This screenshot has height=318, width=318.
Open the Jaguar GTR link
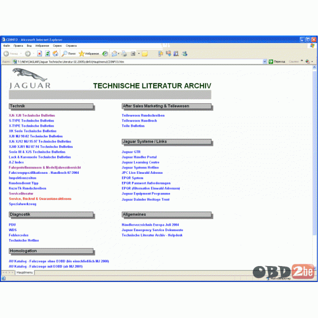point(131,152)
